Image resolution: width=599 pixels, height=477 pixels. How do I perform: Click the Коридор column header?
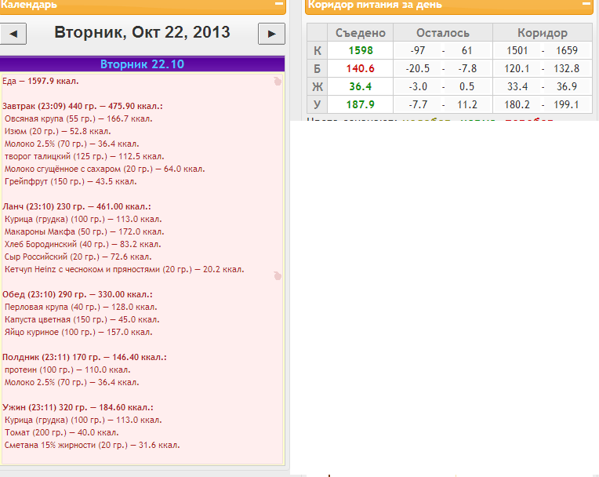point(543,33)
